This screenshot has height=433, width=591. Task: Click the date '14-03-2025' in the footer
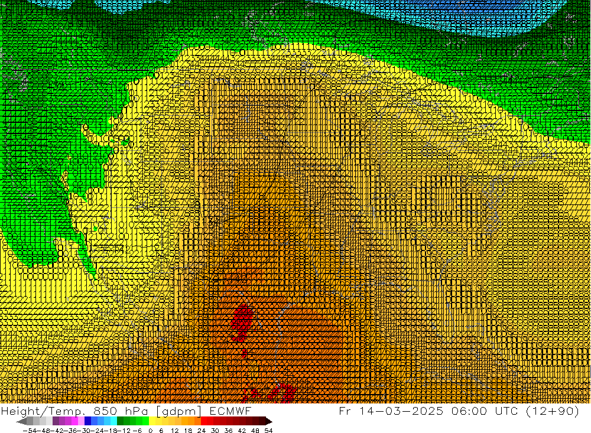(401, 411)
